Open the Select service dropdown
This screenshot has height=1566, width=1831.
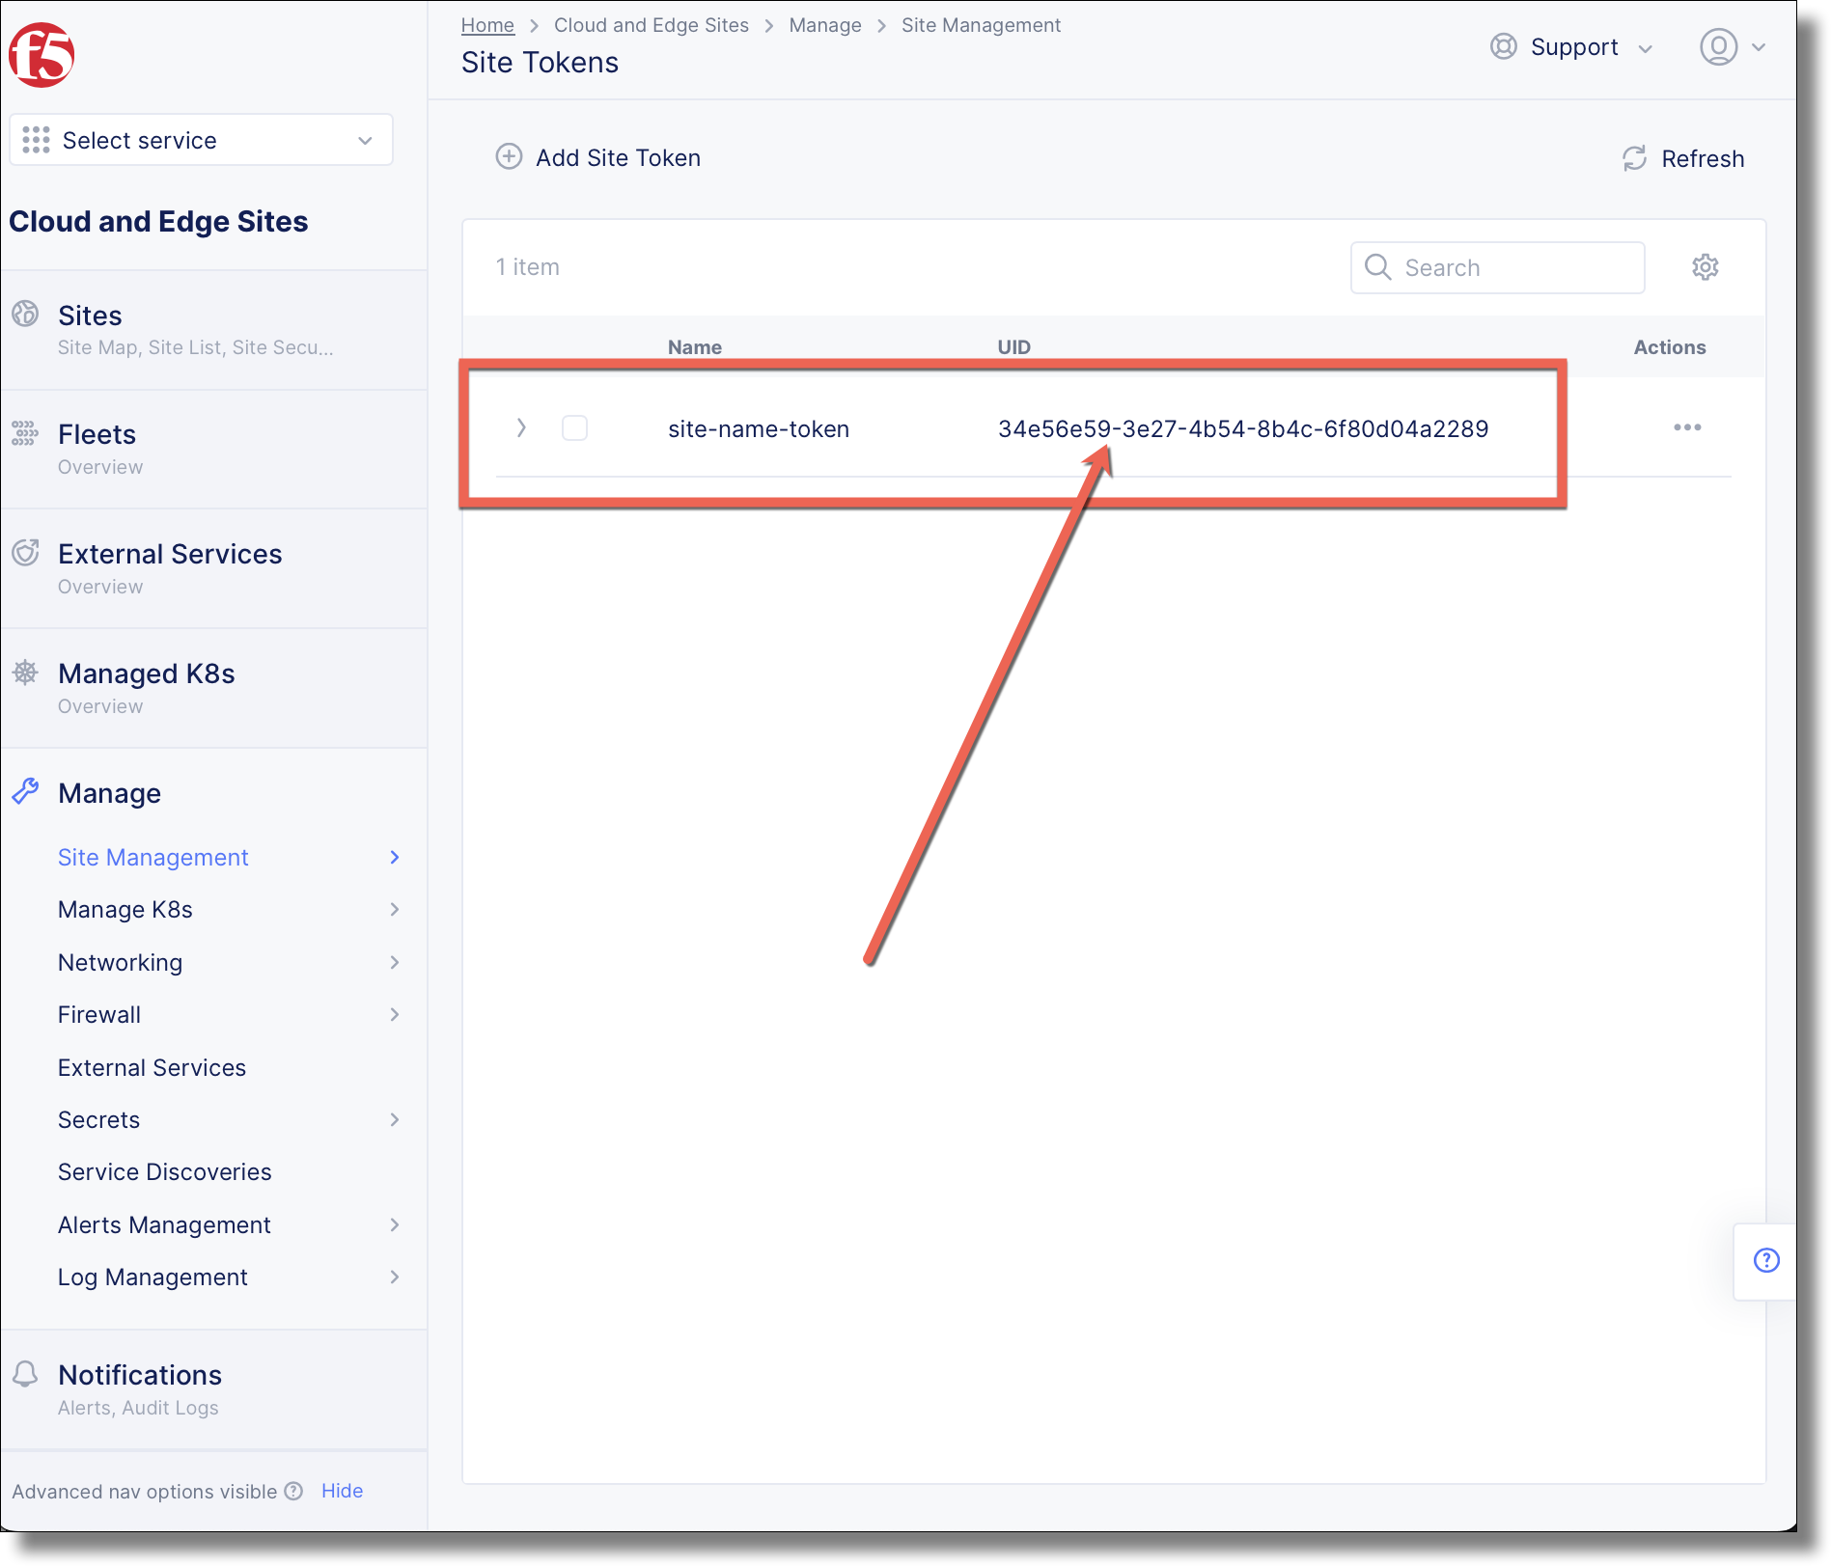(201, 140)
